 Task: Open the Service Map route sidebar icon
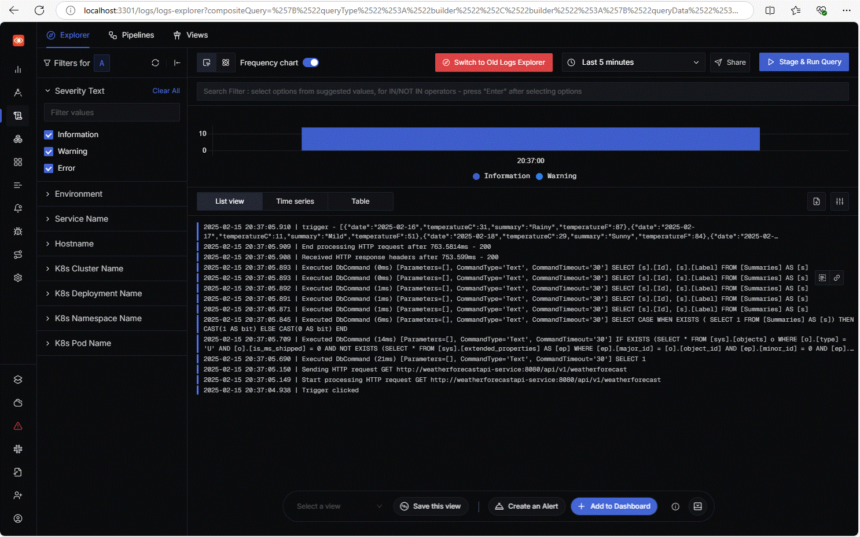click(x=18, y=255)
